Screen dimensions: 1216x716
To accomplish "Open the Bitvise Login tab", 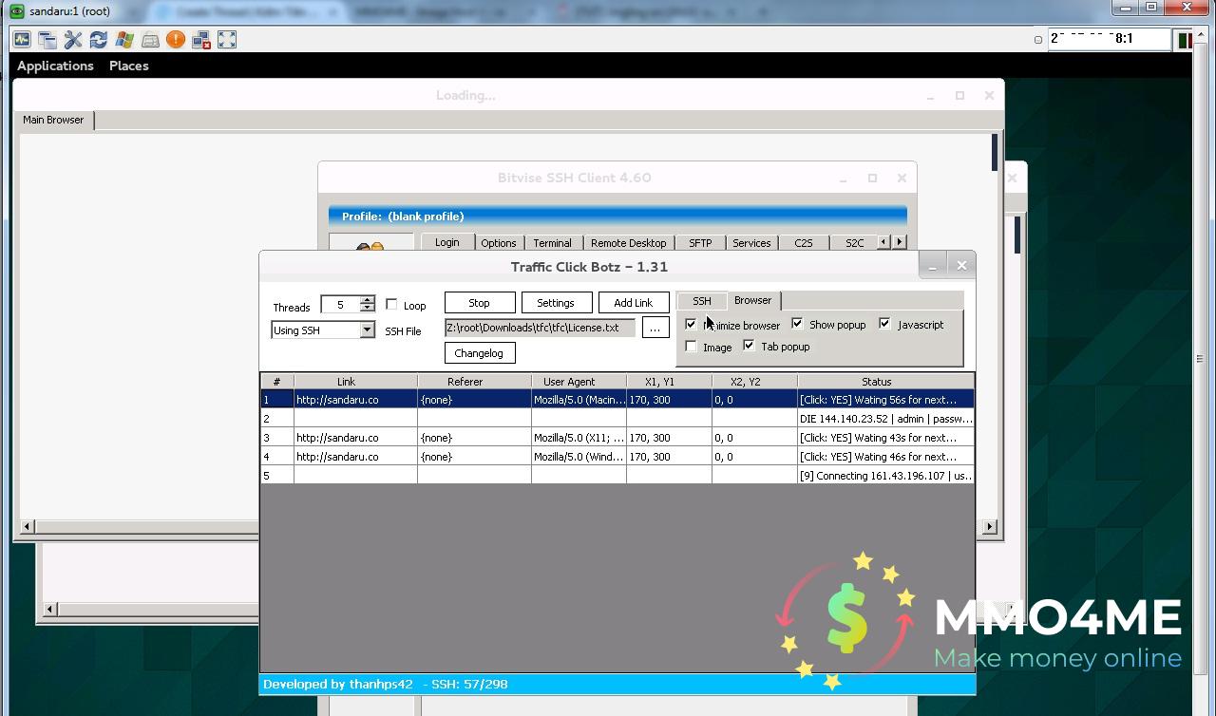I will [447, 242].
